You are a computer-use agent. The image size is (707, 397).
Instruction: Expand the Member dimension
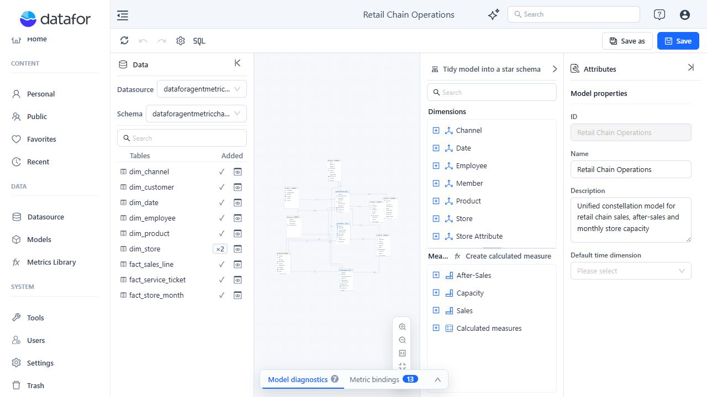pos(436,183)
